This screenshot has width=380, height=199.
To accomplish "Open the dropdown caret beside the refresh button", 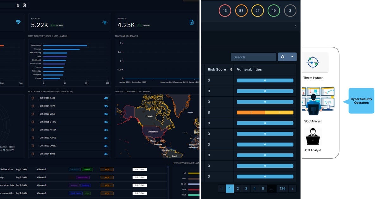I will 292,57.
